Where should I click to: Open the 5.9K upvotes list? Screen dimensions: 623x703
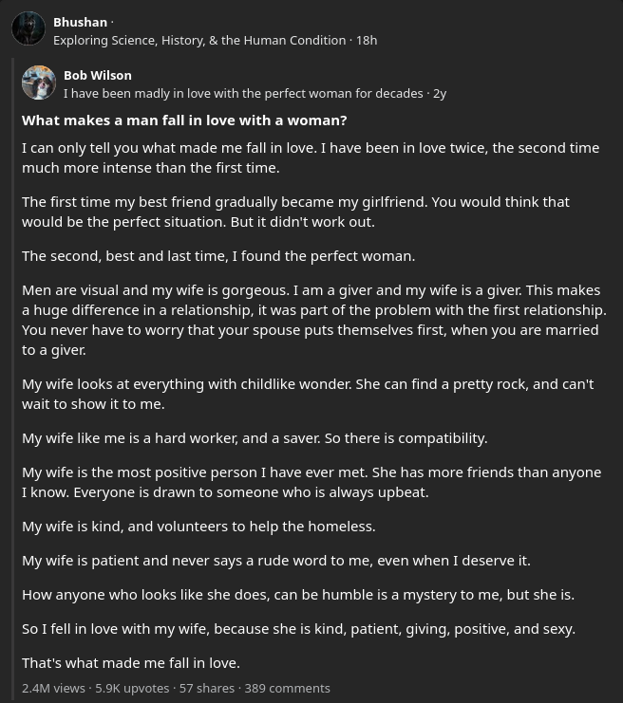(132, 688)
